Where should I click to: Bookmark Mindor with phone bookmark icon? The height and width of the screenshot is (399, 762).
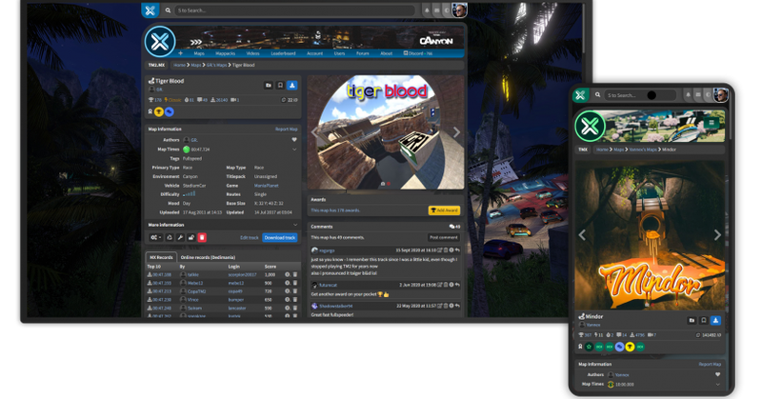point(704,320)
